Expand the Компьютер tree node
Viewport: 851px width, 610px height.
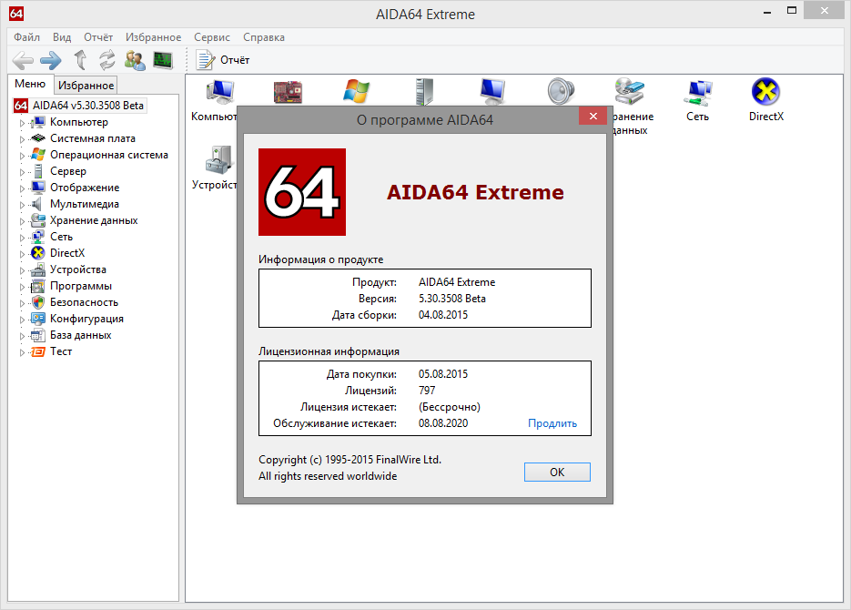23,123
